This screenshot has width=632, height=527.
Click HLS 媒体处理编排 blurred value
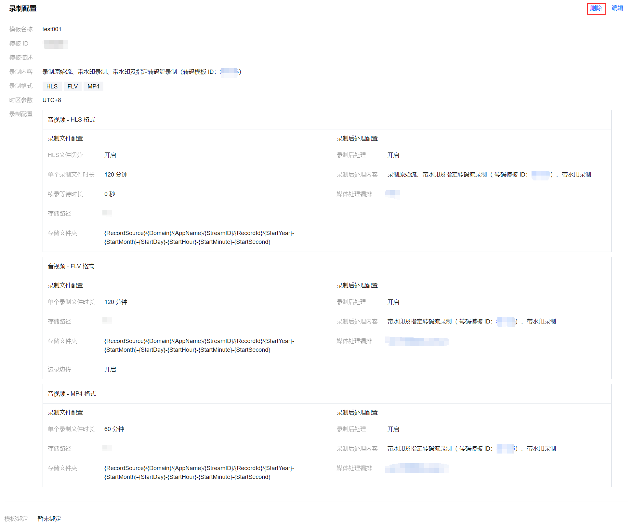point(392,194)
